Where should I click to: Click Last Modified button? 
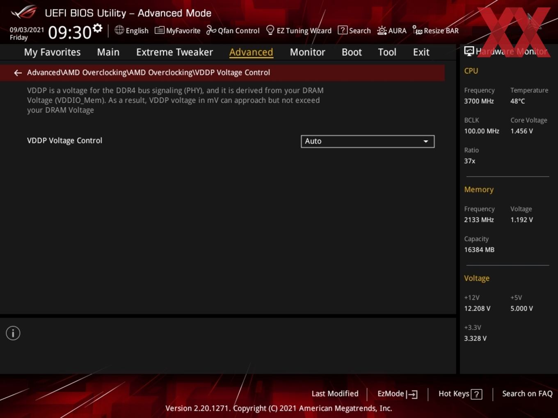pos(335,393)
